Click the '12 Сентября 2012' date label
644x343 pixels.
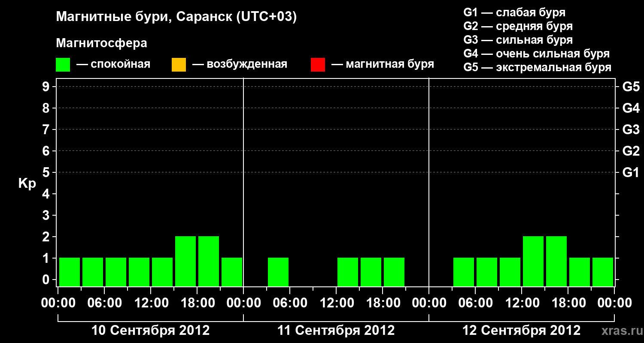(521, 330)
